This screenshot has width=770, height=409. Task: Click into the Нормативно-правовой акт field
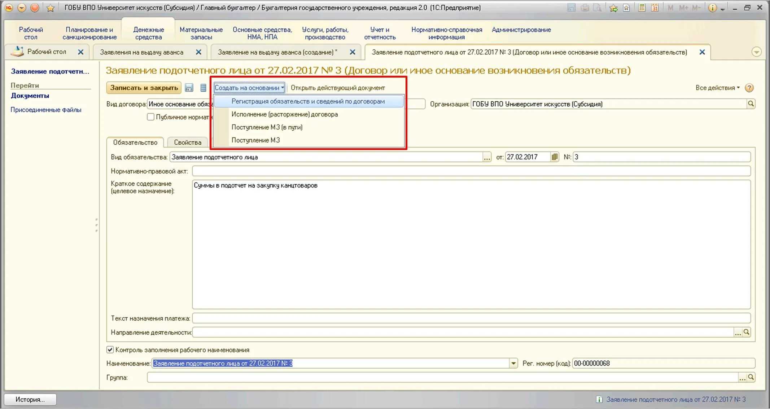point(471,171)
